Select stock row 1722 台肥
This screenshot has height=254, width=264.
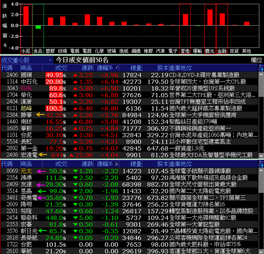point(129,245)
